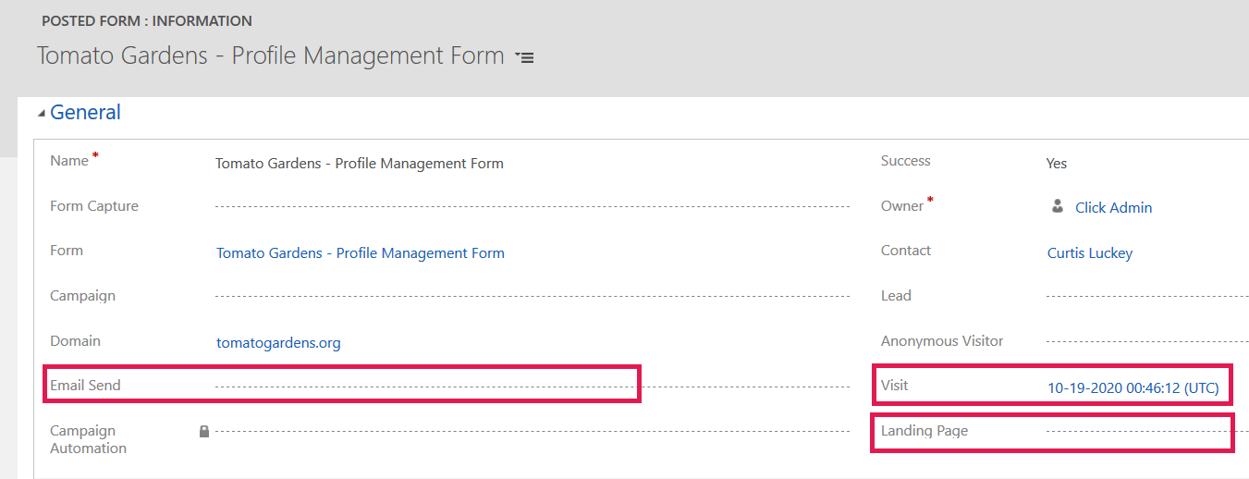Click the empty Campaign Automation field
This screenshot has height=479, width=1249.
(533, 431)
